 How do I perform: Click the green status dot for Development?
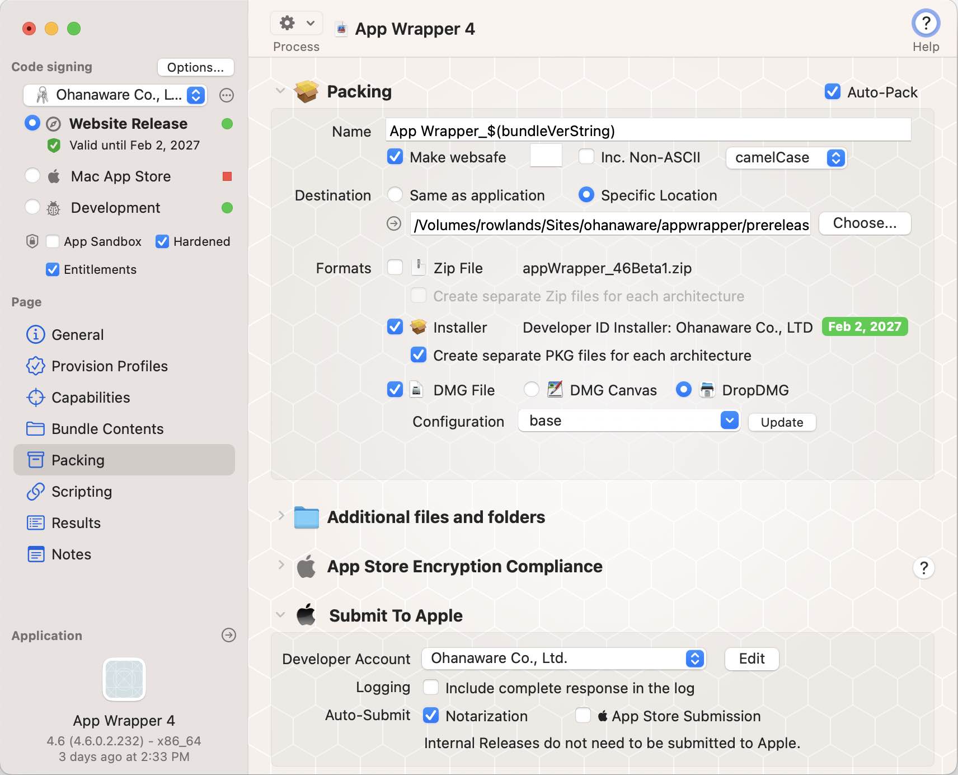click(227, 208)
